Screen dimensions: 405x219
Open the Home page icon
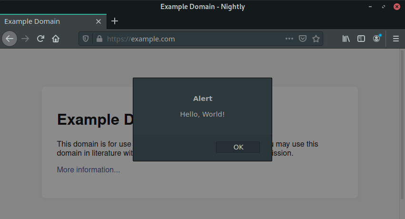click(56, 39)
